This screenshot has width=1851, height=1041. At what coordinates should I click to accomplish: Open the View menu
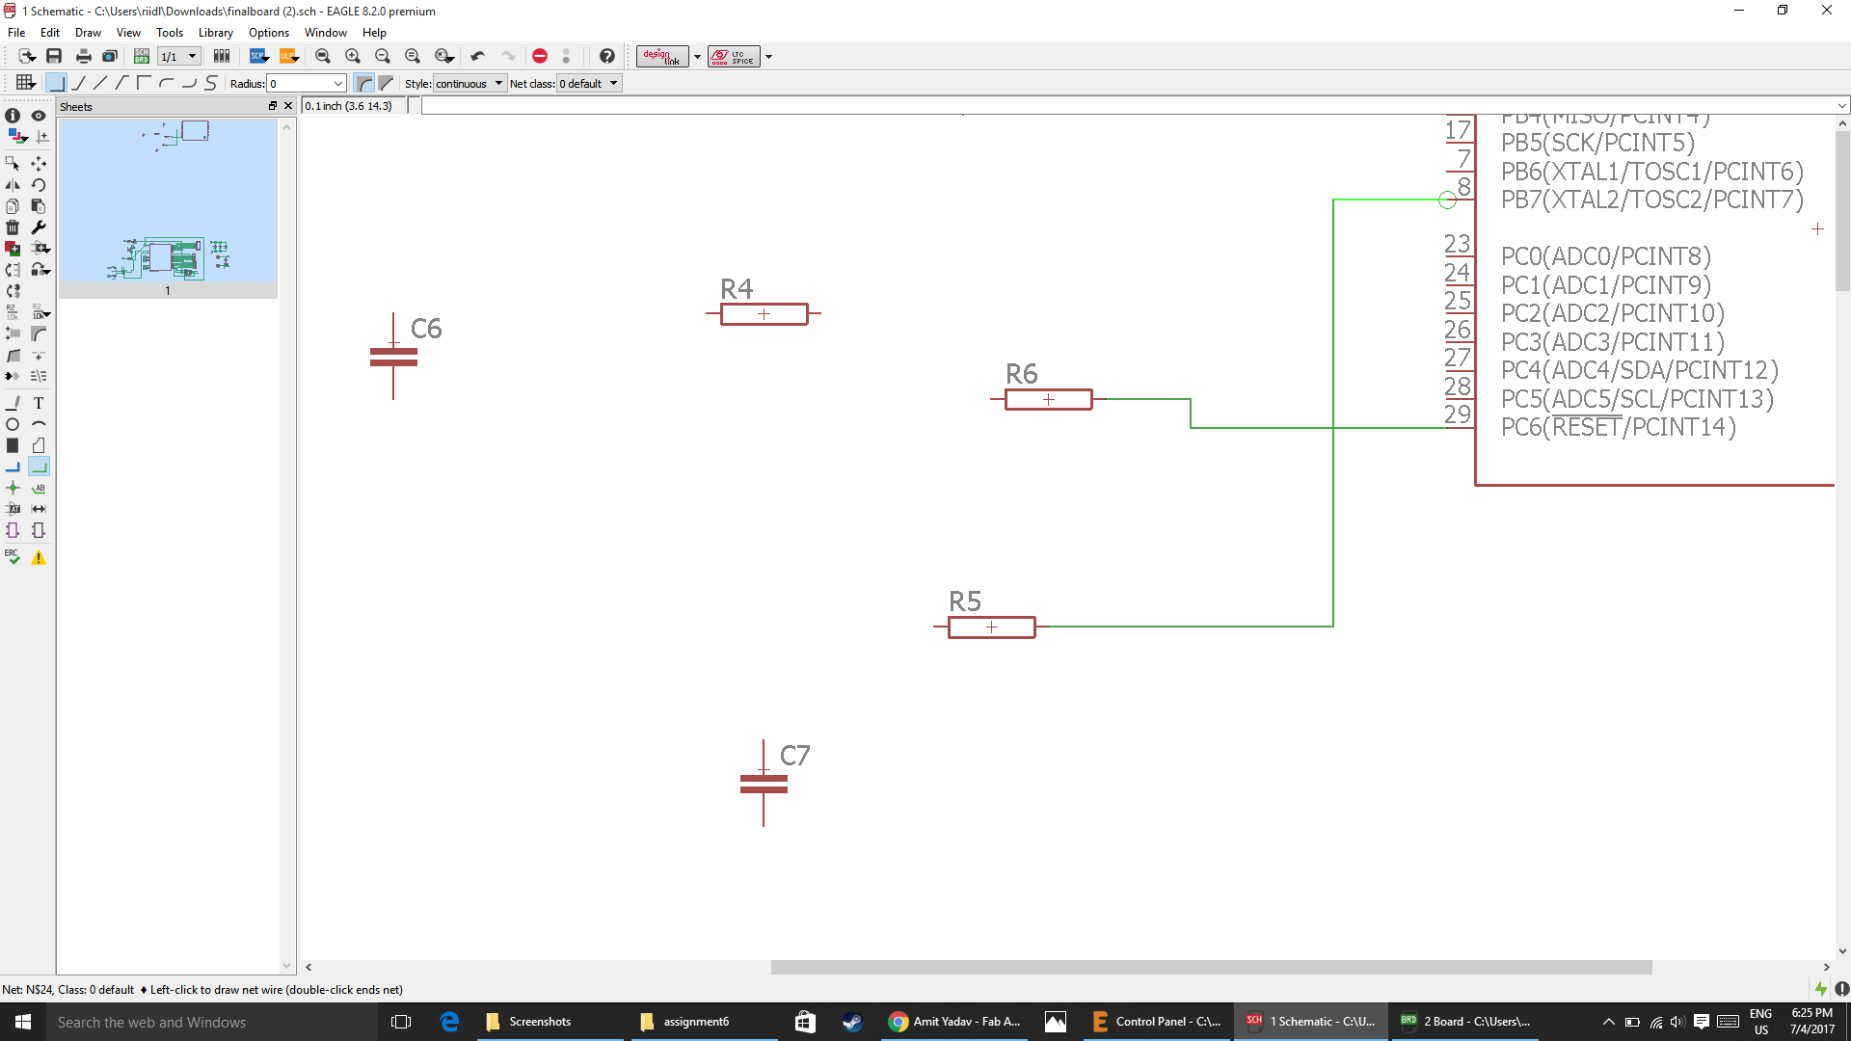[x=128, y=32]
